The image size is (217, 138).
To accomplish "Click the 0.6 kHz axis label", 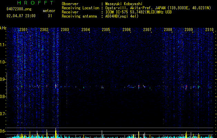I will pos(3,131).
